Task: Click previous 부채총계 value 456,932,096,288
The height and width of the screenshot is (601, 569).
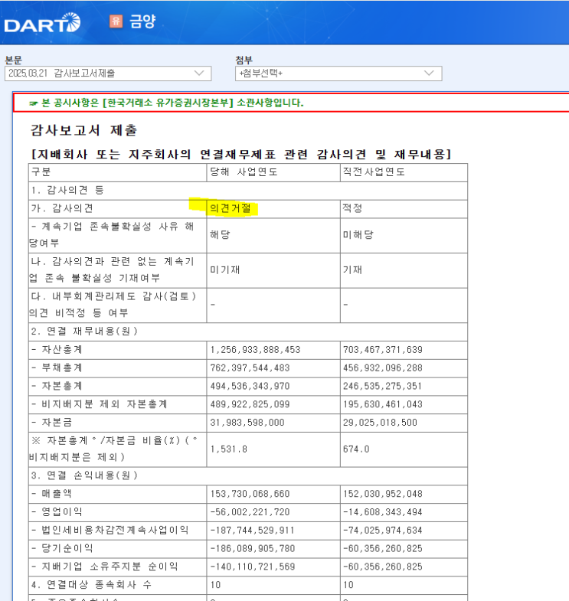Action: pyautogui.click(x=383, y=368)
